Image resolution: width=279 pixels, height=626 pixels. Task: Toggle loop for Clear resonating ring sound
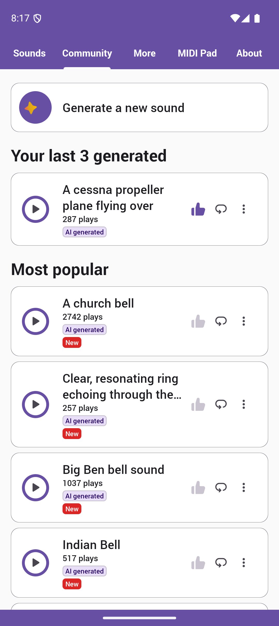pyautogui.click(x=221, y=404)
